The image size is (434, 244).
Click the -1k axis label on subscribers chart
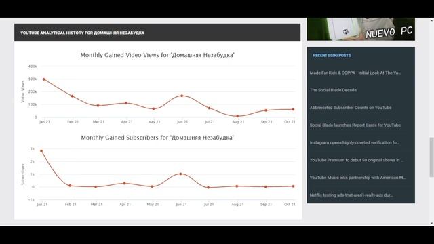31,199
